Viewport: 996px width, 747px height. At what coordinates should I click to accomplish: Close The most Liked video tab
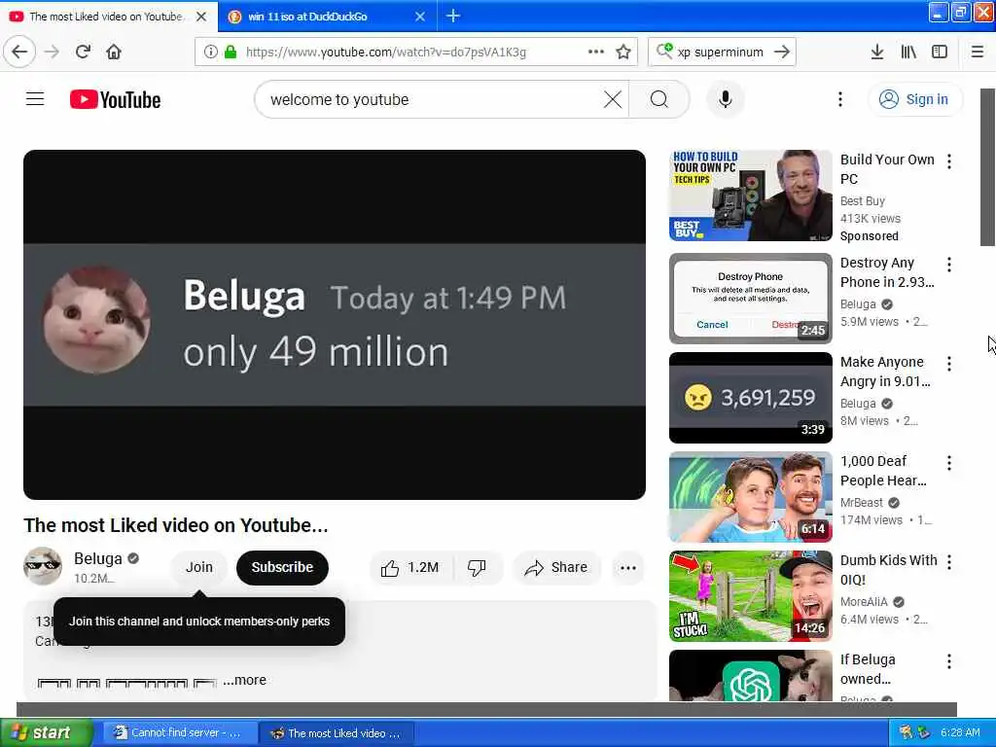point(201,17)
